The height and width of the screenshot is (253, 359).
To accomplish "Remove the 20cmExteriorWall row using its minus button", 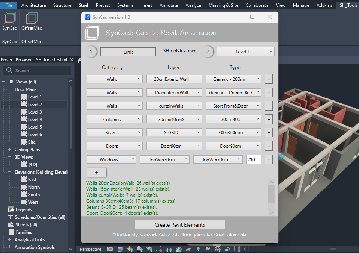I will (x=269, y=79).
